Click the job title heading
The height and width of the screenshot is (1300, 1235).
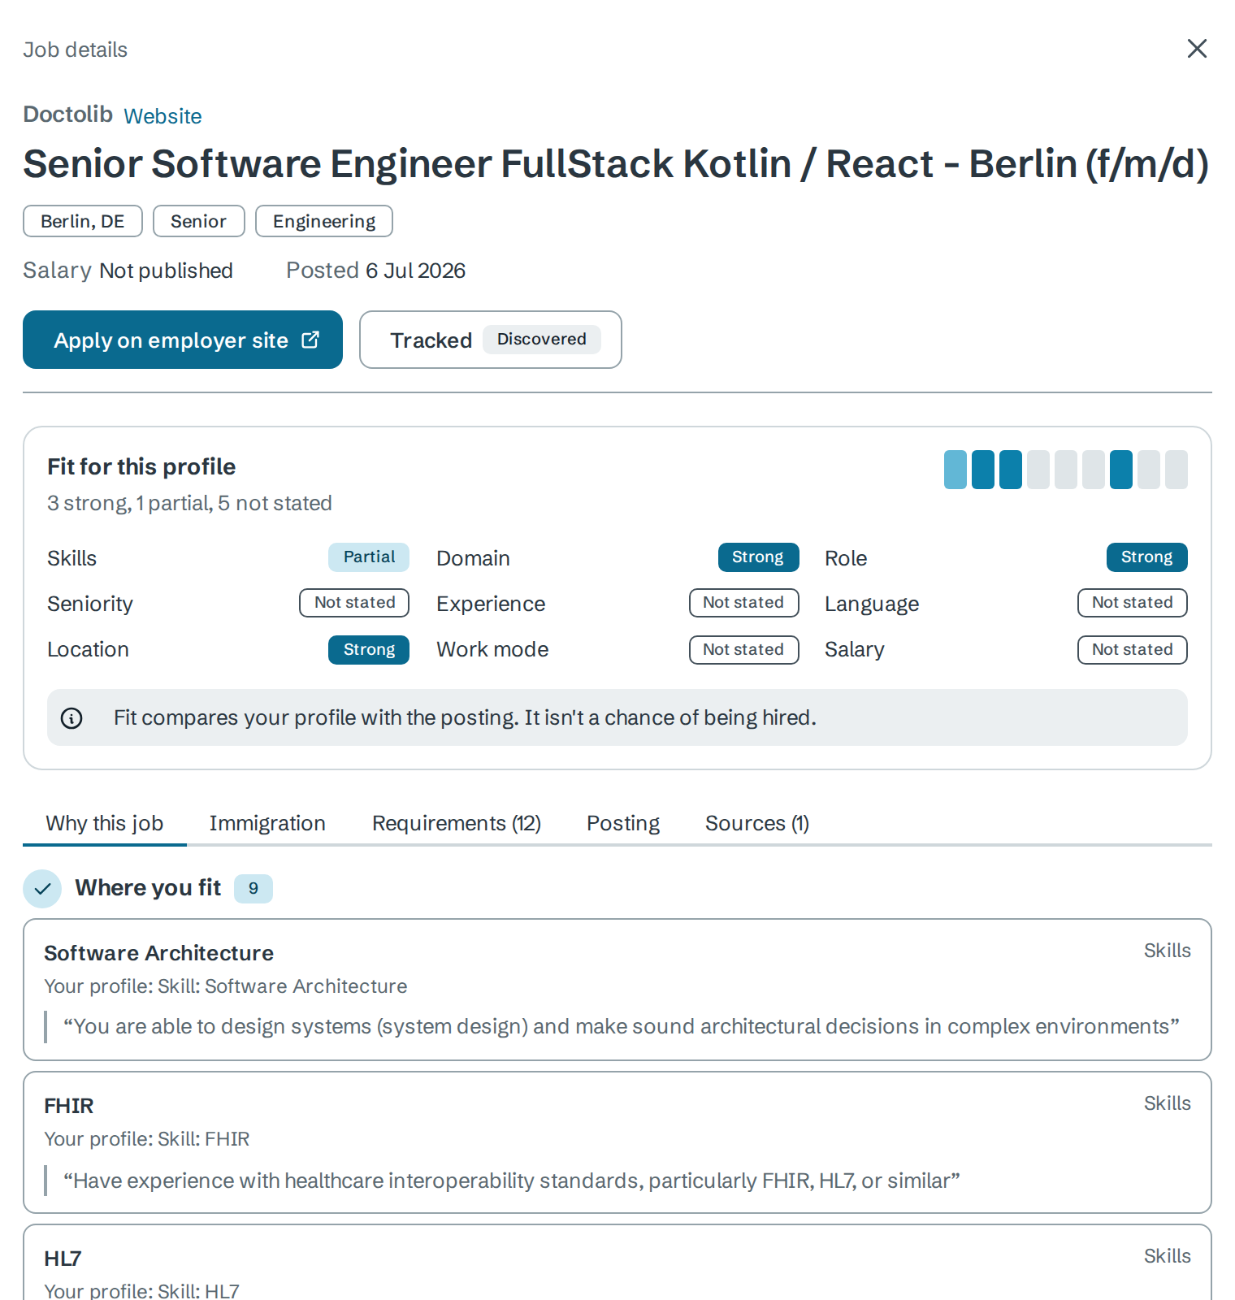616,164
